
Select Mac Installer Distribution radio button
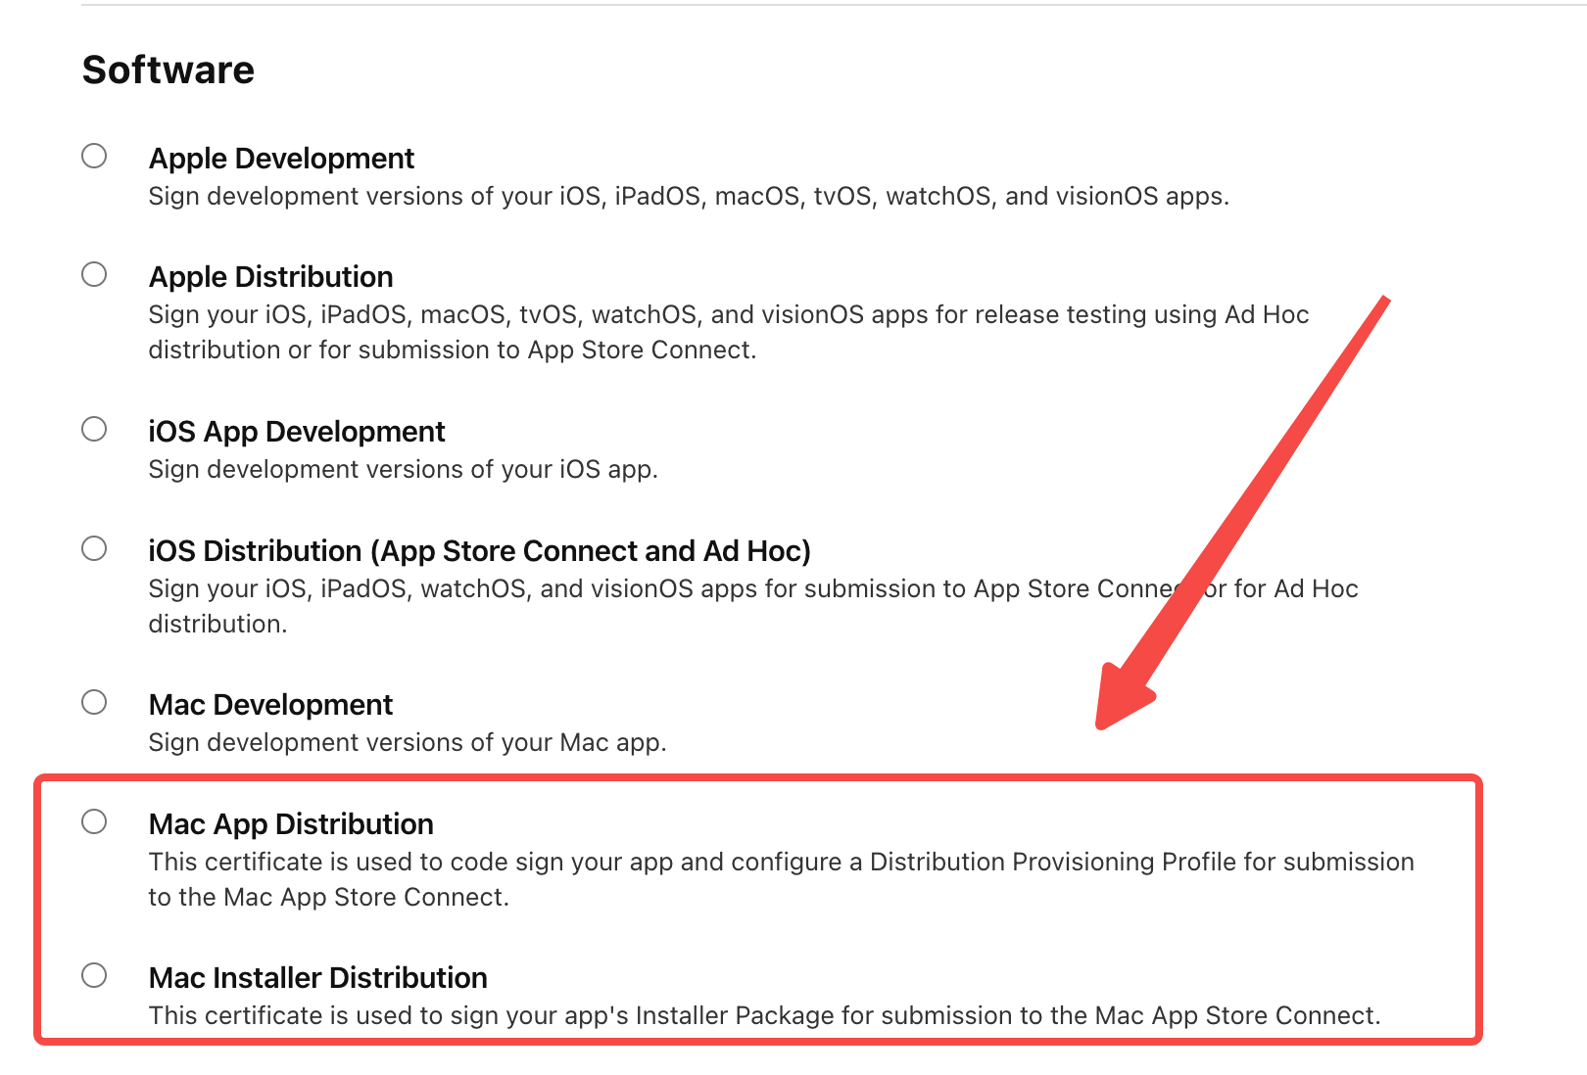[94, 975]
